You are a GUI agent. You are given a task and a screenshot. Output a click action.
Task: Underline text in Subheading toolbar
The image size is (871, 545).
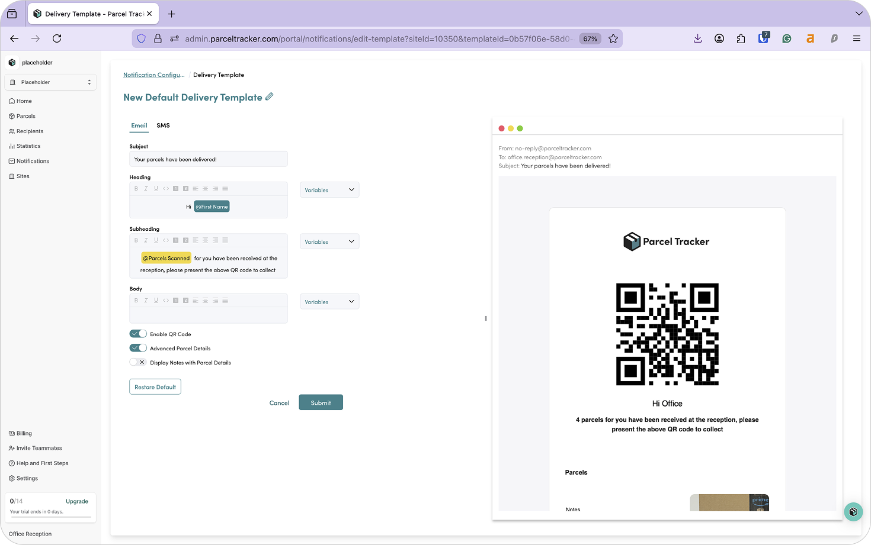click(x=156, y=240)
